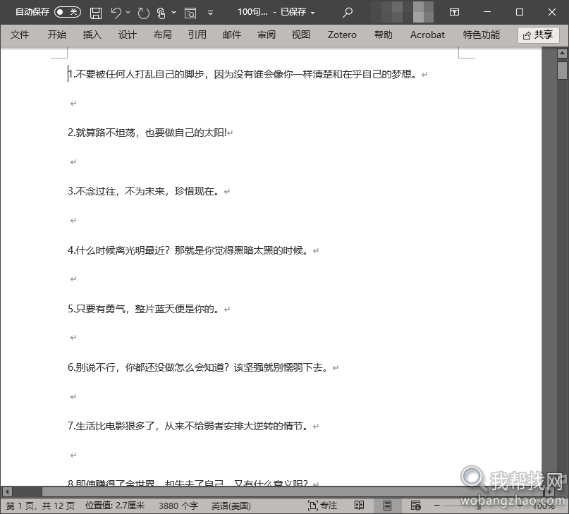Click language indicator 英语(美国)
This screenshot has height=514, width=569.
pos(231,506)
